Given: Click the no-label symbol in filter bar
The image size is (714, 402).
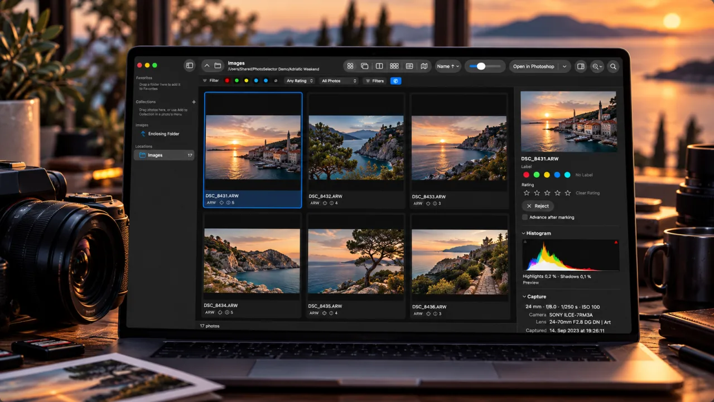Looking at the screenshot, I should click(x=276, y=81).
